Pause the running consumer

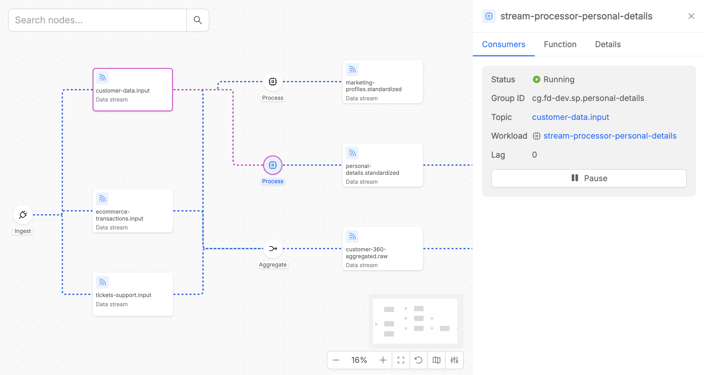click(589, 178)
